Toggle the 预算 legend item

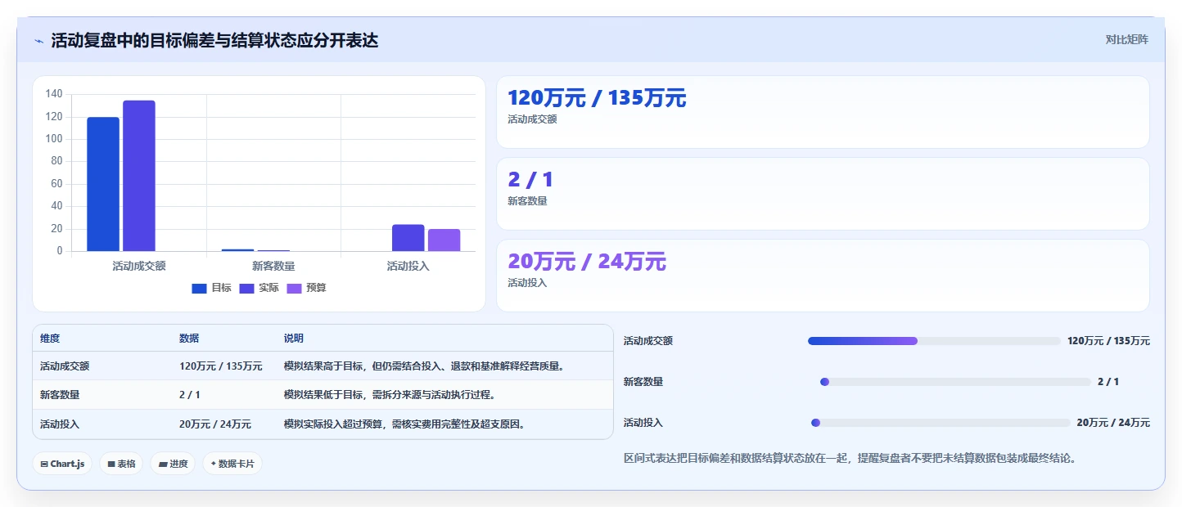tap(306, 288)
